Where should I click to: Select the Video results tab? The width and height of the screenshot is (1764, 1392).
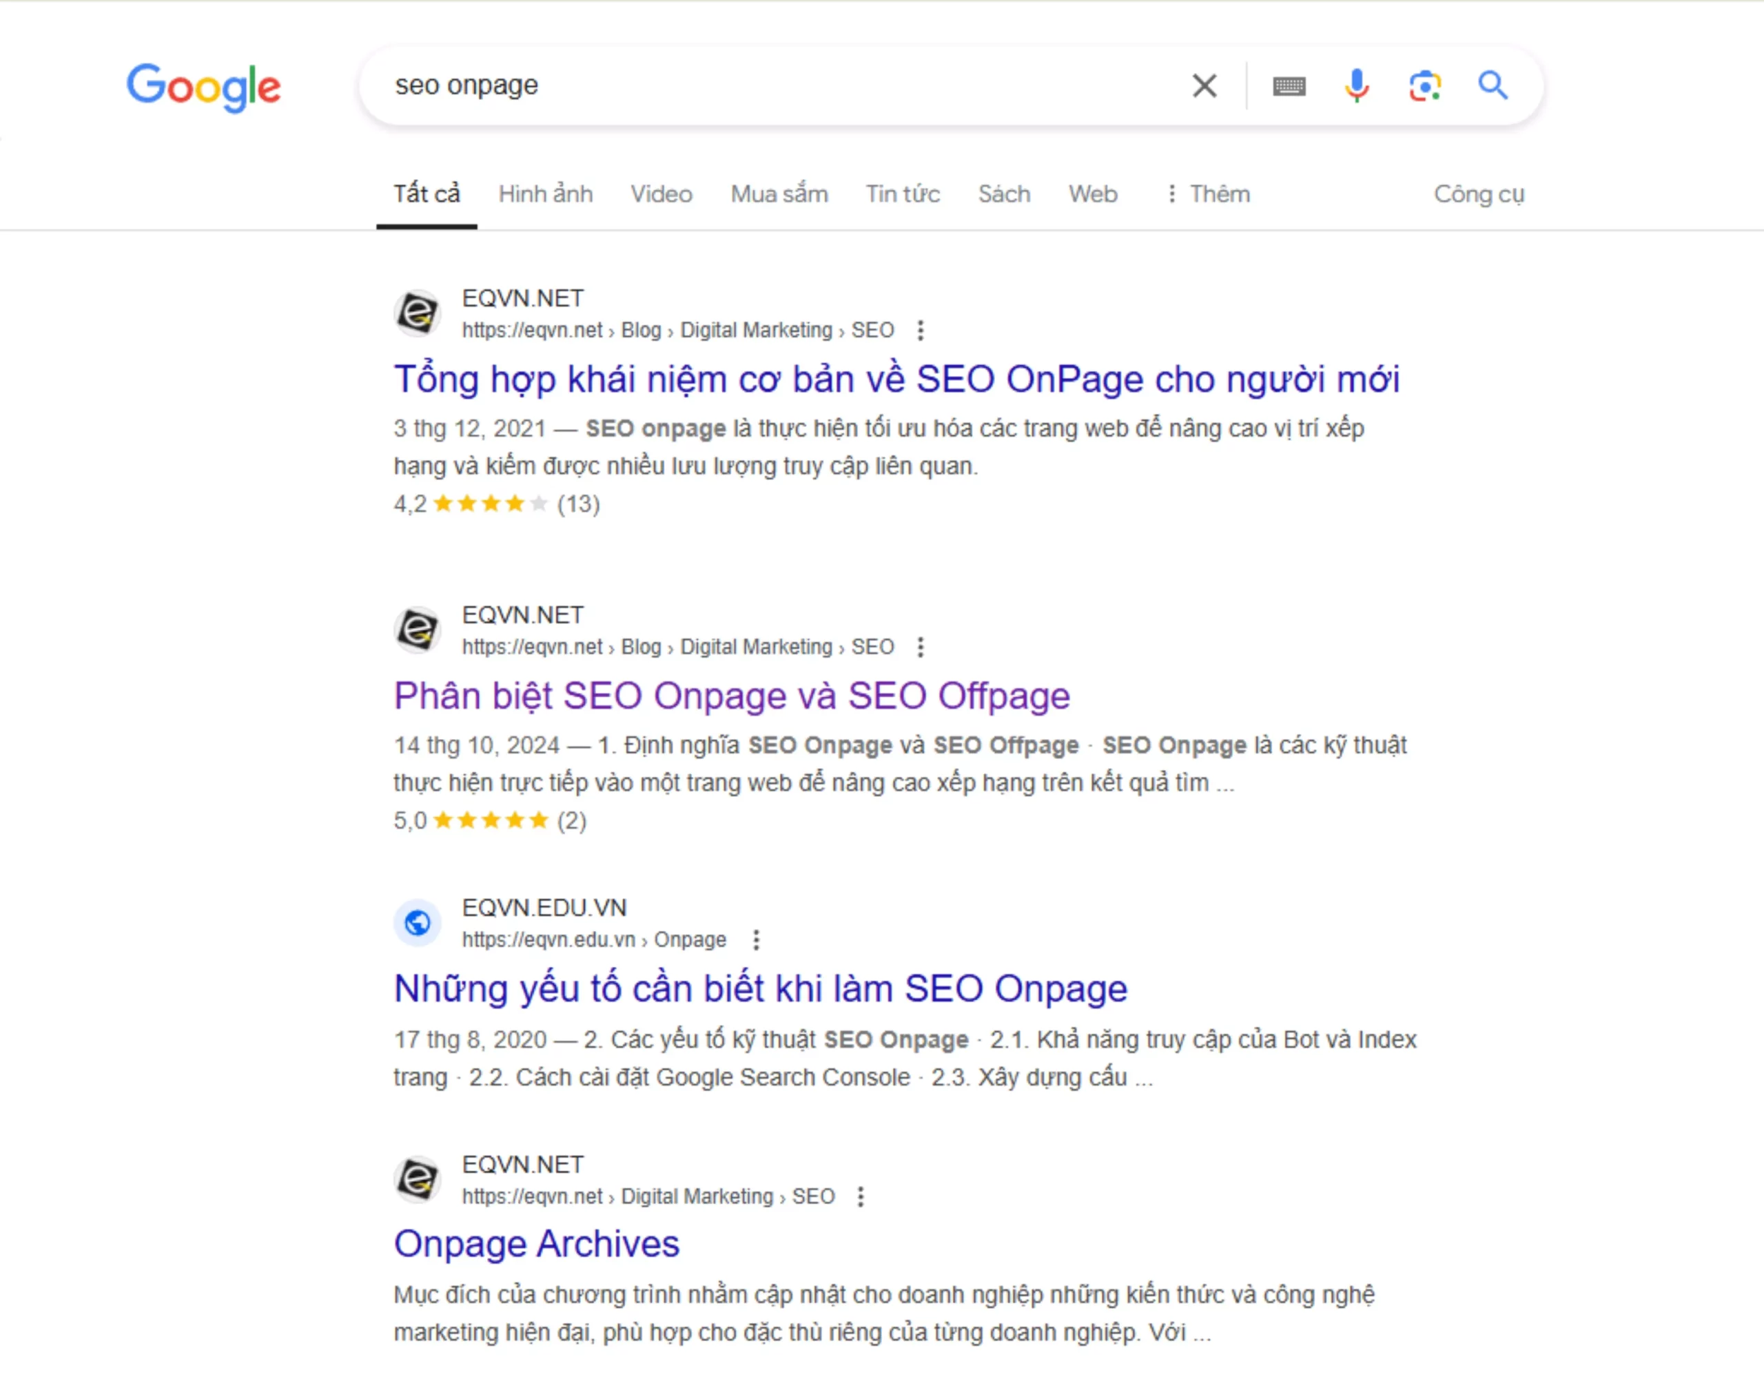661,194
